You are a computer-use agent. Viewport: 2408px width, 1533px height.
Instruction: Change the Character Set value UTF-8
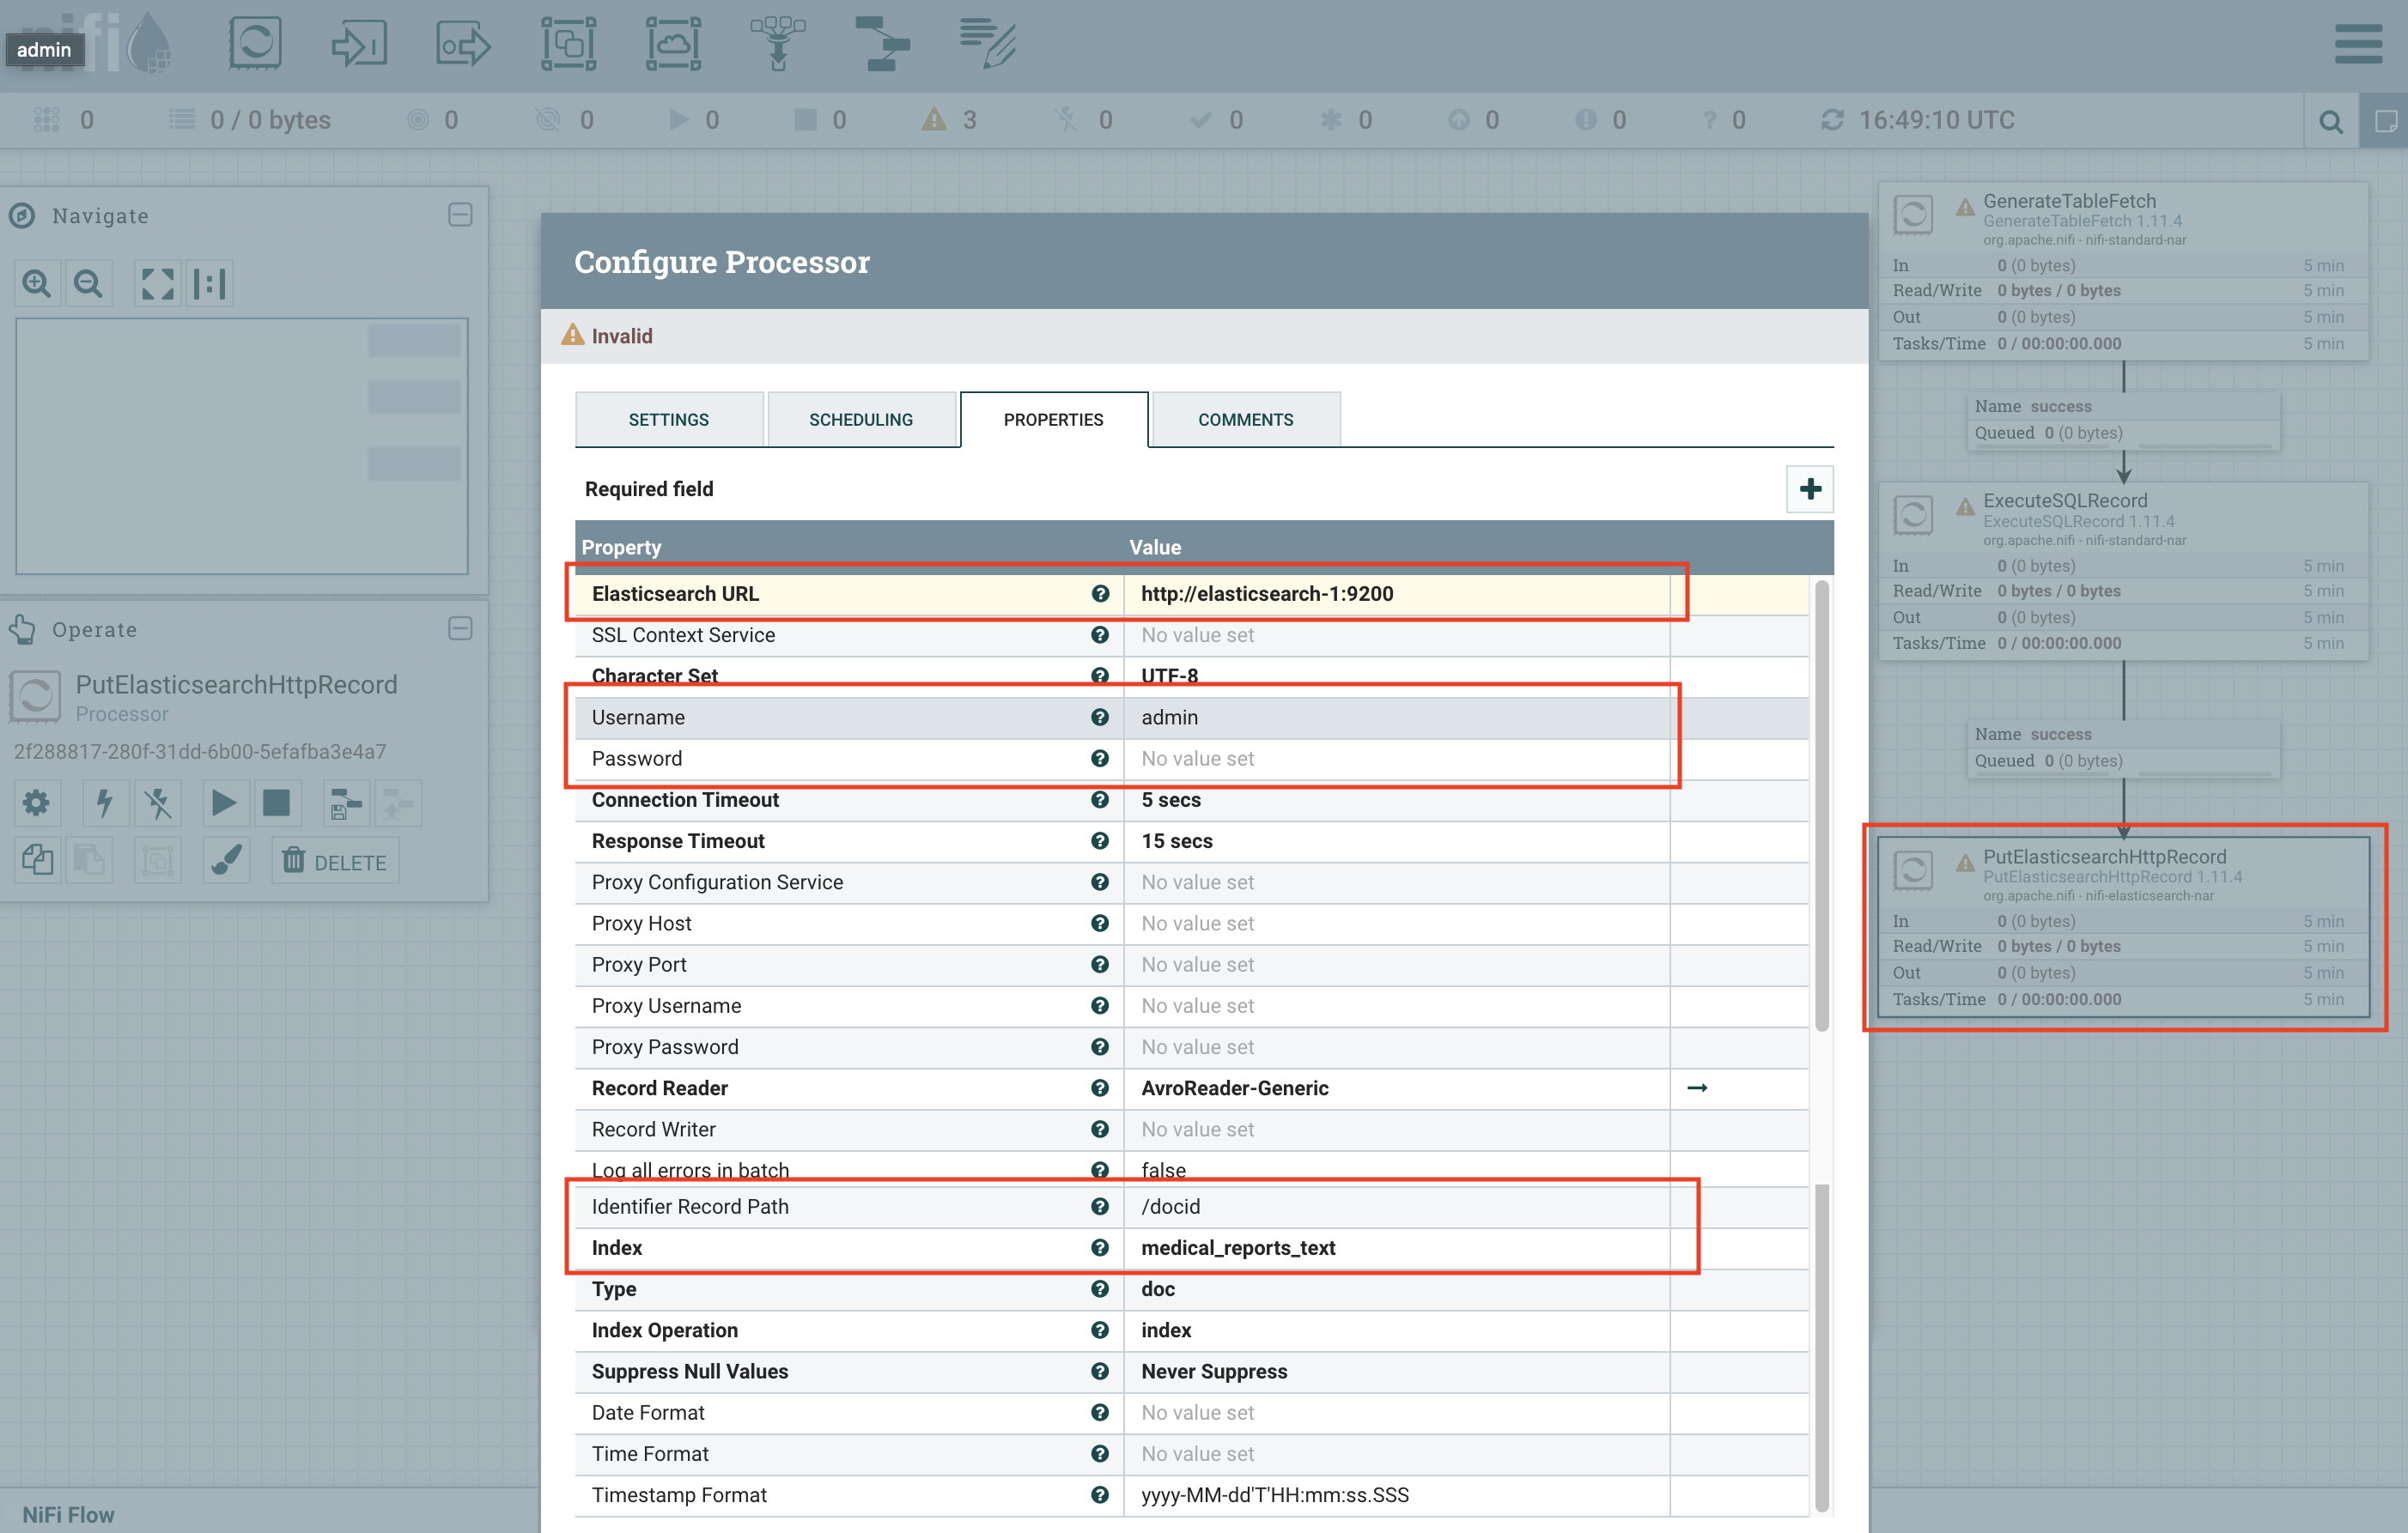pos(1397,676)
